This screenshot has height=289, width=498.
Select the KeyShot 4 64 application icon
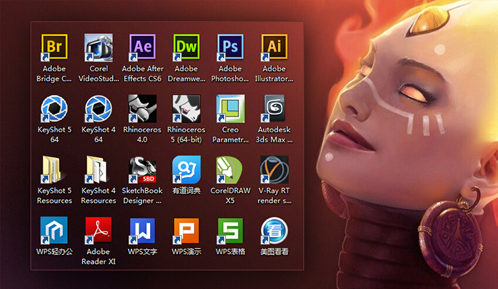tap(98, 108)
